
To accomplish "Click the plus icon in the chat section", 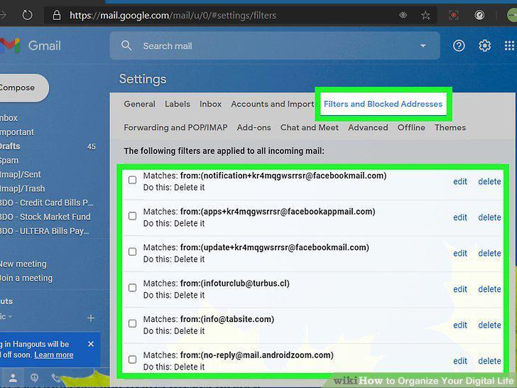I will click(91, 318).
